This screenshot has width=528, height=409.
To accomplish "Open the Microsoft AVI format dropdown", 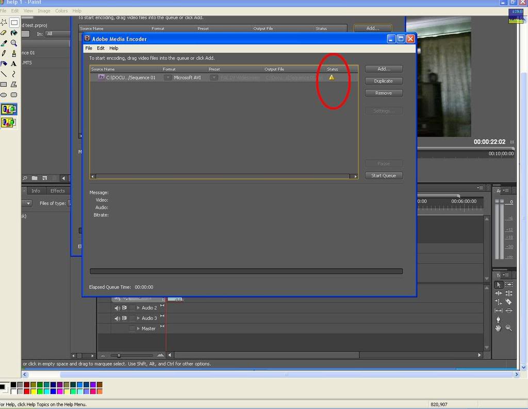I will (x=168, y=77).
